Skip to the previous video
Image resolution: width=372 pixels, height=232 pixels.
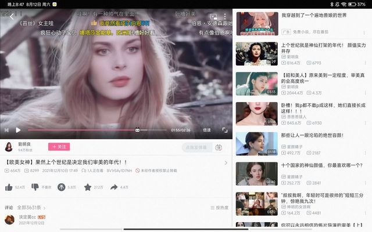[6, 130]
